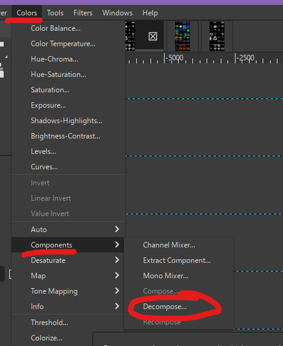Open Levels... dialog

(x=68, y=151)
